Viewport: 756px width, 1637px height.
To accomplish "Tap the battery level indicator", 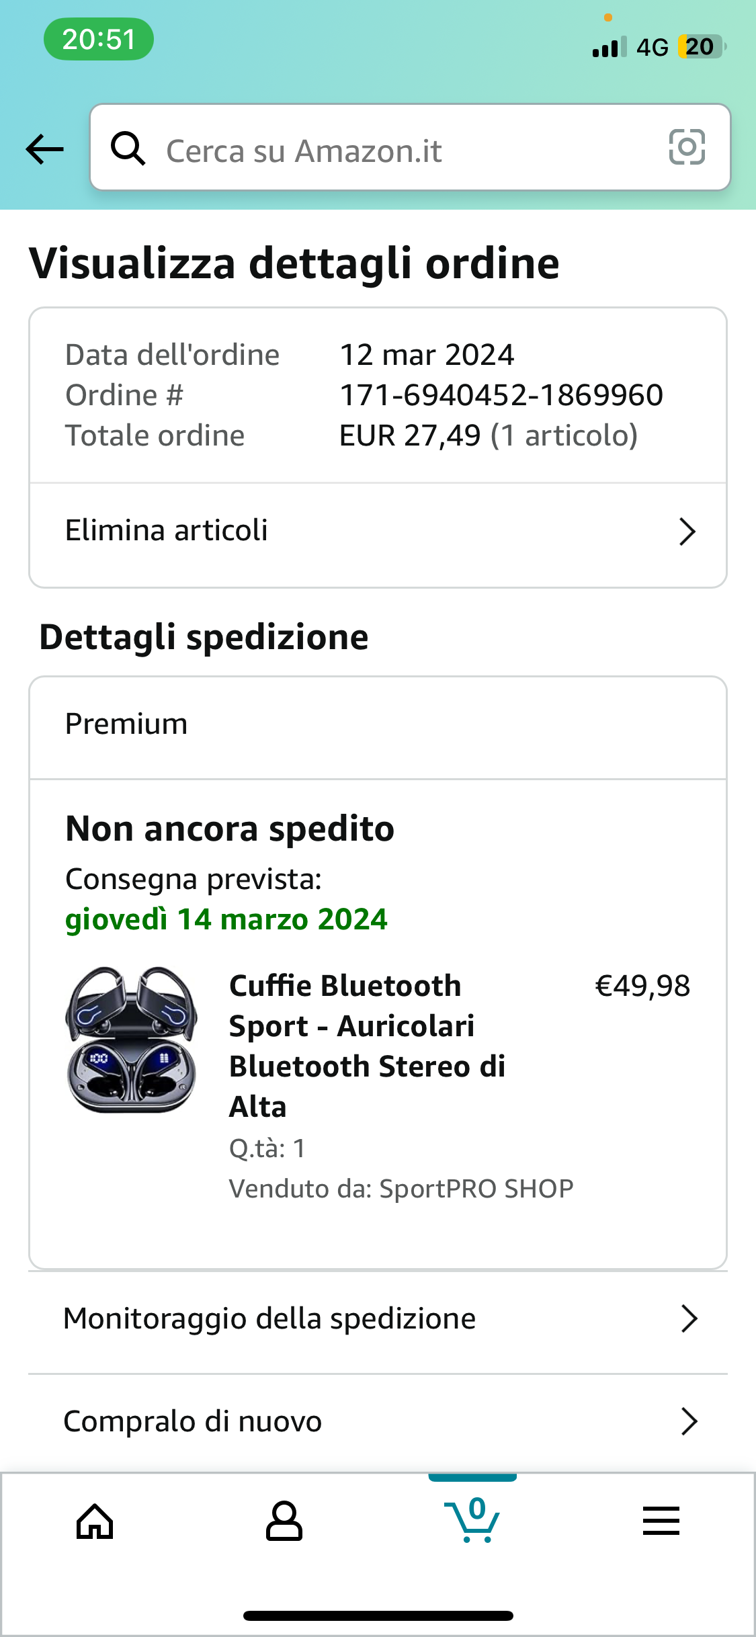I will (703, 47).
